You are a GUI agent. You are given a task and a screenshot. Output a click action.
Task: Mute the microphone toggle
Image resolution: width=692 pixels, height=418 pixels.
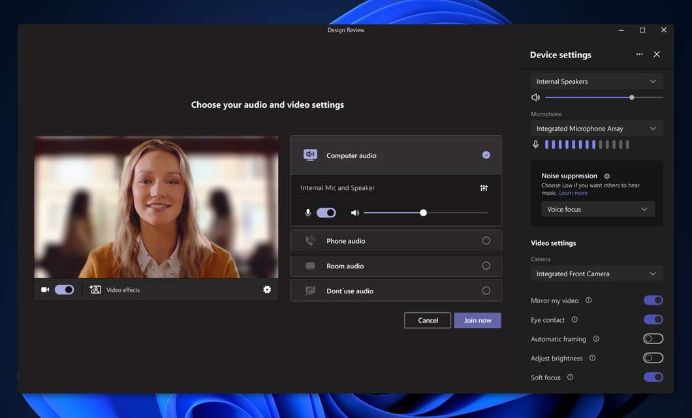326,213
